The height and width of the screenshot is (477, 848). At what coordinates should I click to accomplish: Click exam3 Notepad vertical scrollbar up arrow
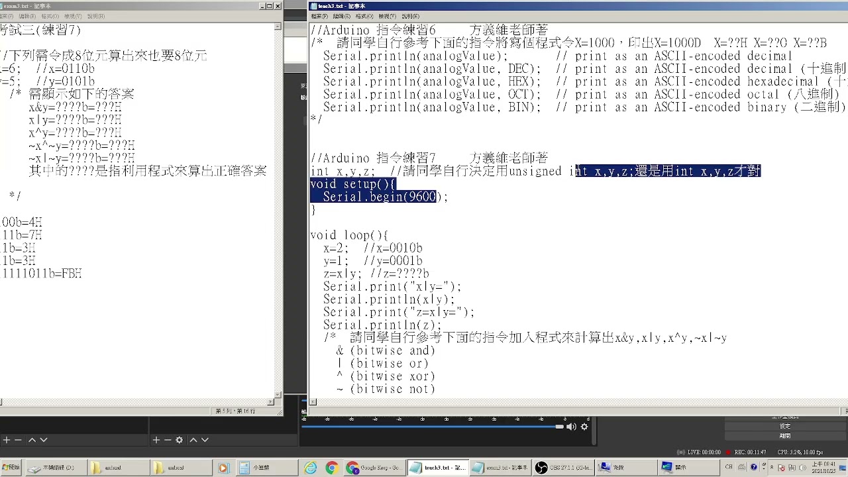click(278, 27)
